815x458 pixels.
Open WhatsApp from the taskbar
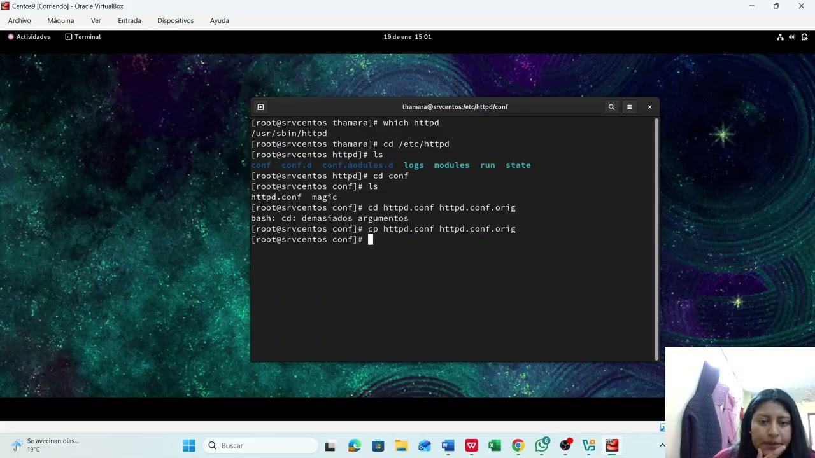click(x=542, y=446)
